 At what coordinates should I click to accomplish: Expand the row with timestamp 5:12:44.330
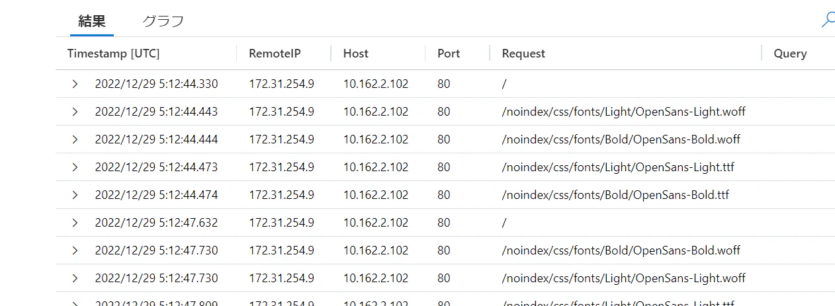(x=75, y=84)
